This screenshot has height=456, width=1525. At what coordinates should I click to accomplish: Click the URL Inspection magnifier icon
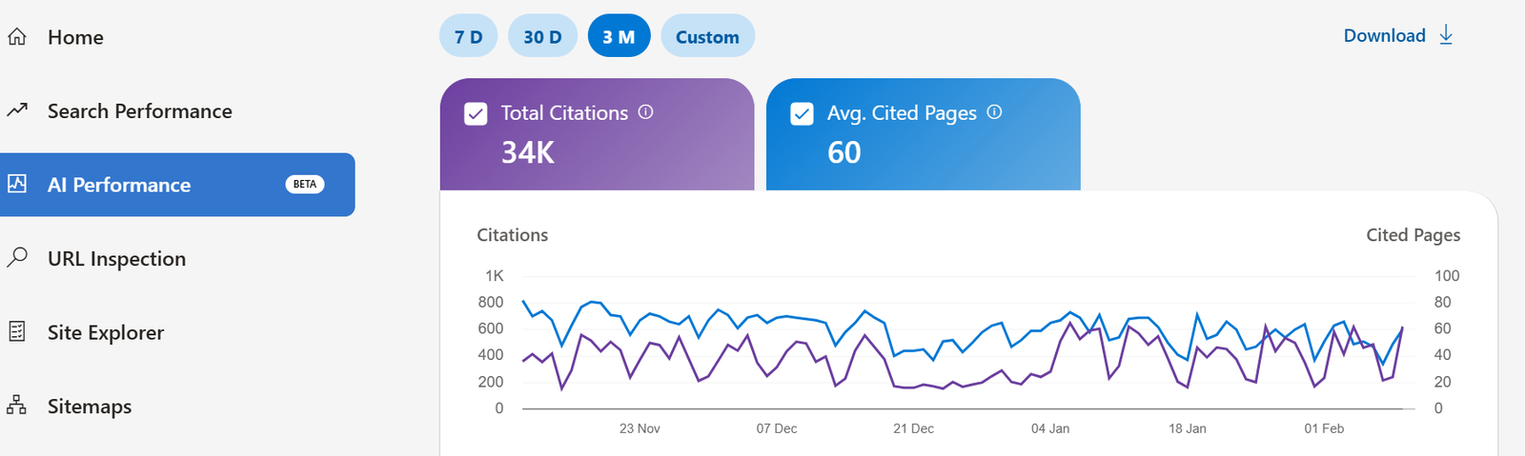[x=17, y=257]
